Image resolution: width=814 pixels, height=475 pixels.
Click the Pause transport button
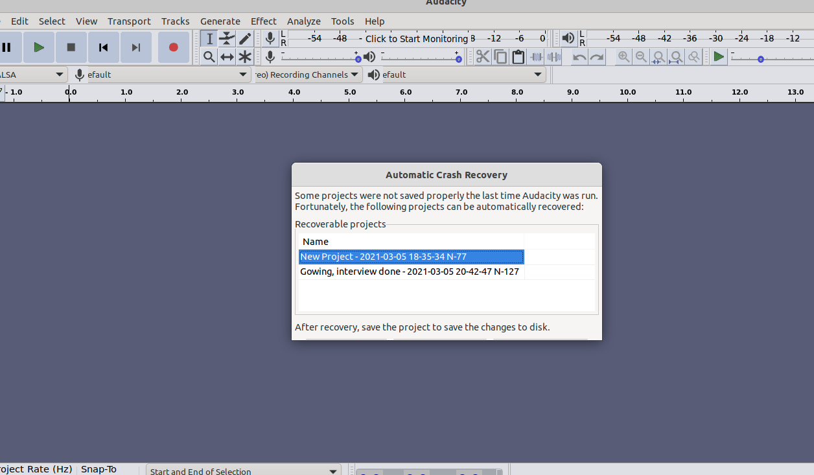(6, 47)
